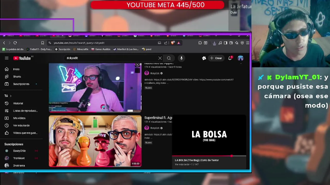
Task: Open RickyEdit channel under Superliminal video
Action: coord(155,128)
